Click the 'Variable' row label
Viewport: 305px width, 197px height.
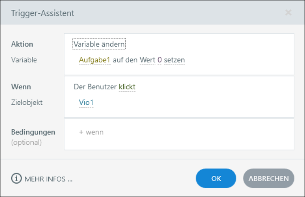(24, 60)
